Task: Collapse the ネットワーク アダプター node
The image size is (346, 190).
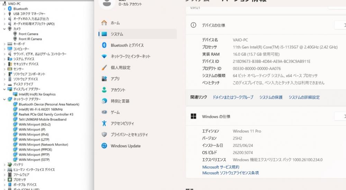Action: tap(4, 99)
